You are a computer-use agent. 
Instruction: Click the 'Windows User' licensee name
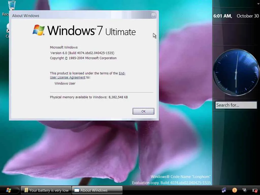[x=65, y=83]
